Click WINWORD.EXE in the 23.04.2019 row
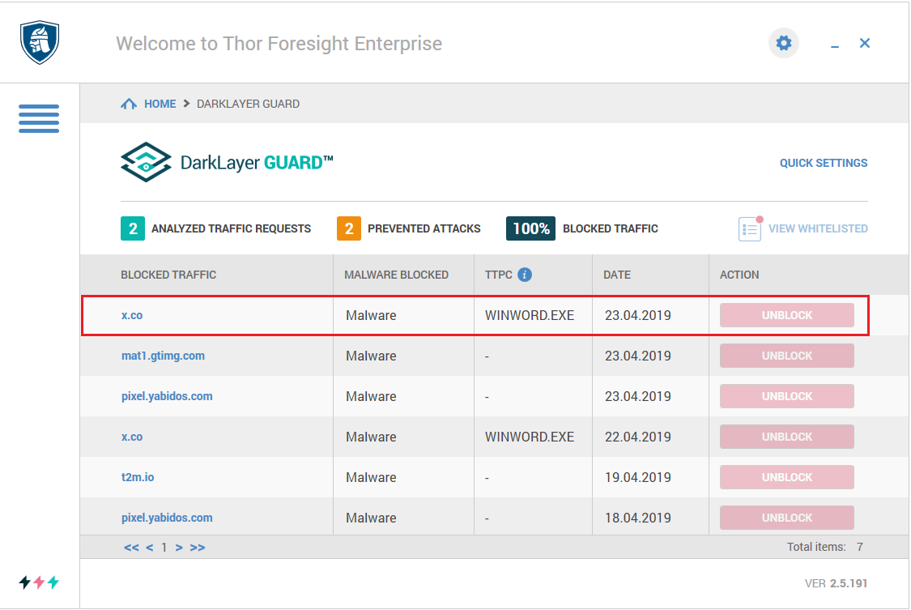This screenshot has width=911, height=610. [x=530, y=315]
